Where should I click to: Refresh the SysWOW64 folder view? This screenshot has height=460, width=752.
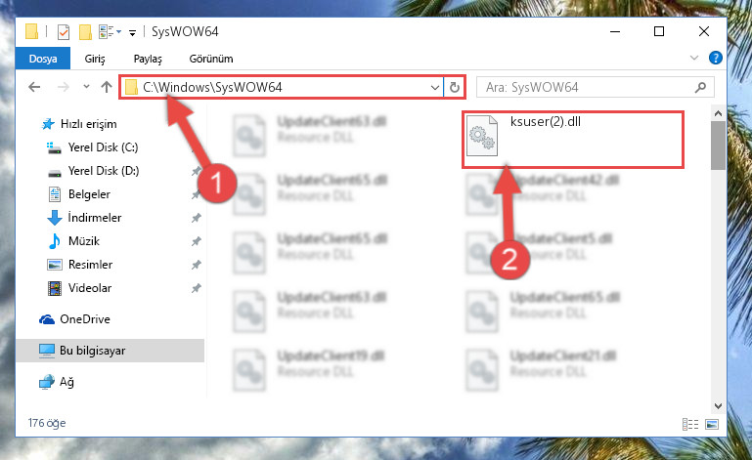coord(454,87)
